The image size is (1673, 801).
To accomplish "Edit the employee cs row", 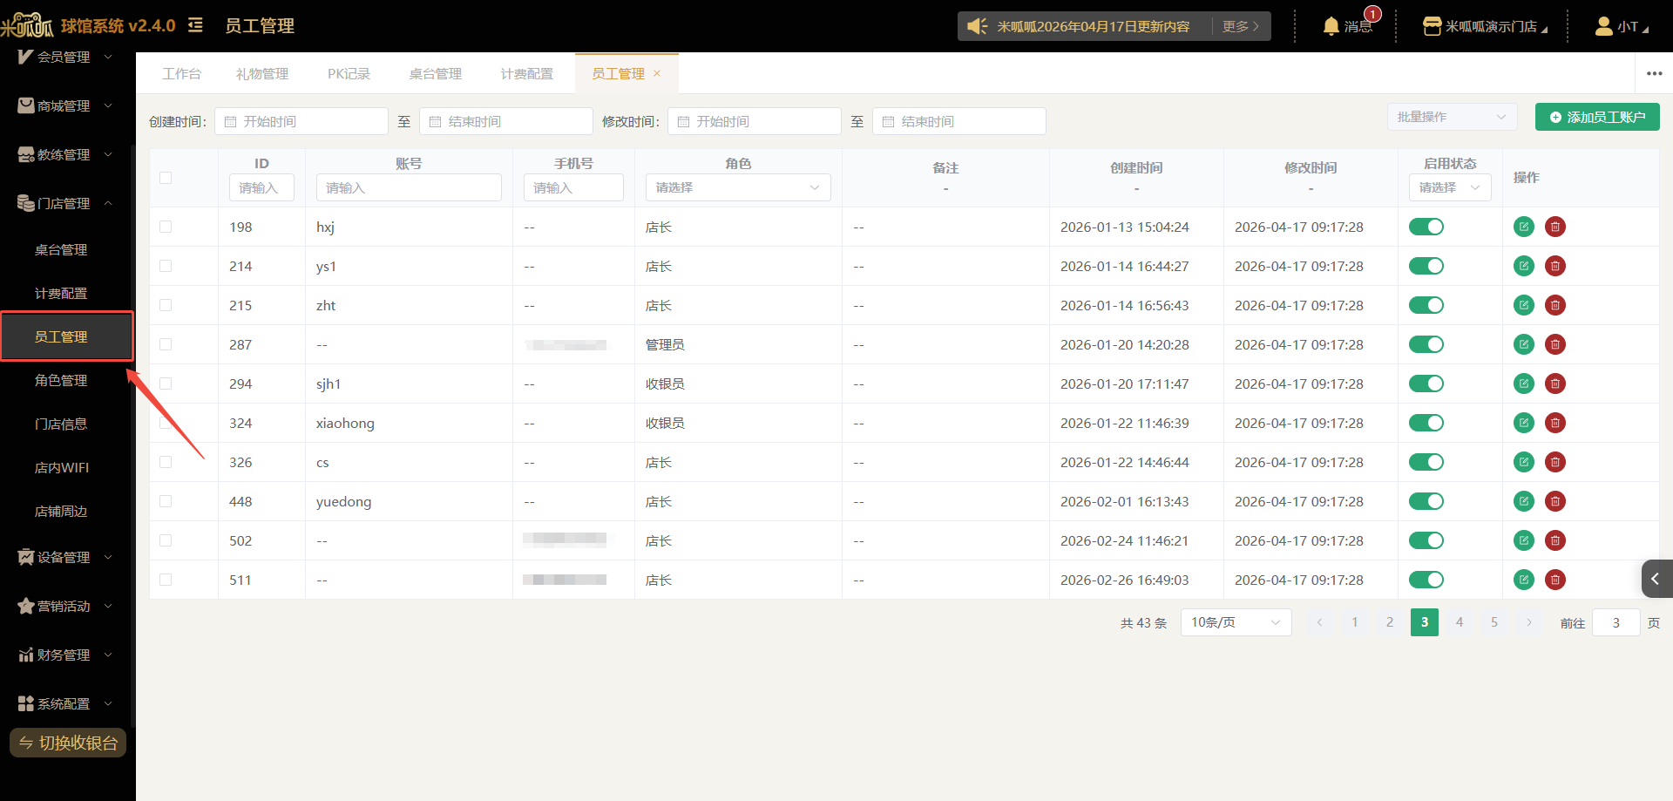I will pos(1524,462).
